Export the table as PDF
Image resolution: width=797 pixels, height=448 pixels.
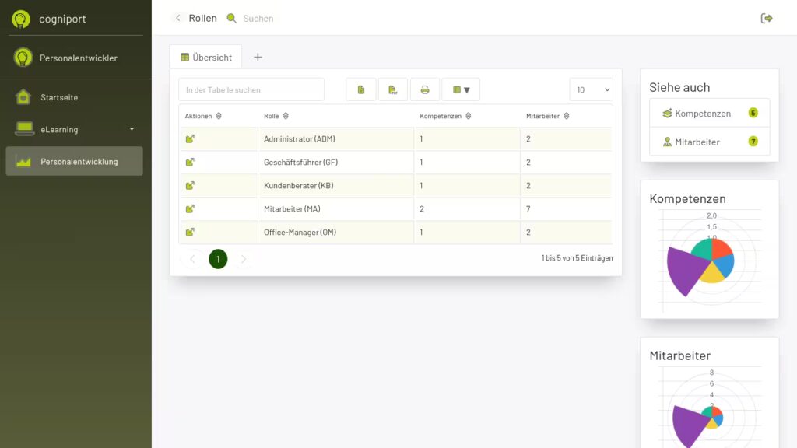[x=393, y=89]
